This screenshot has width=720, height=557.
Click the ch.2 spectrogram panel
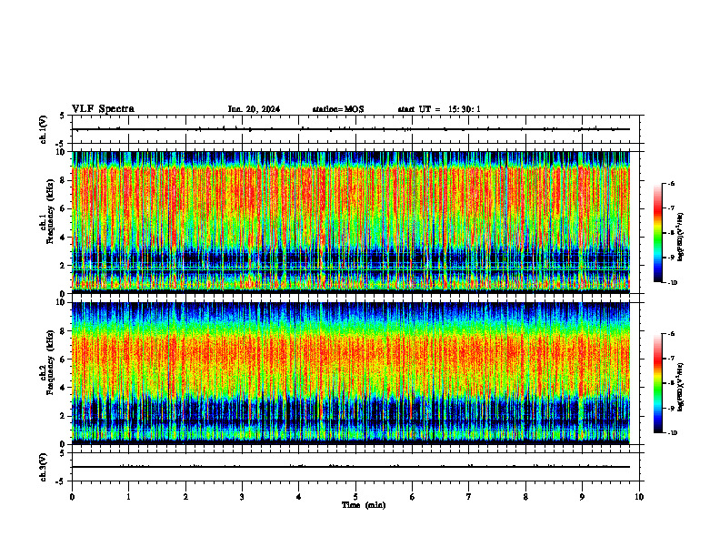[x=351, y=373]
